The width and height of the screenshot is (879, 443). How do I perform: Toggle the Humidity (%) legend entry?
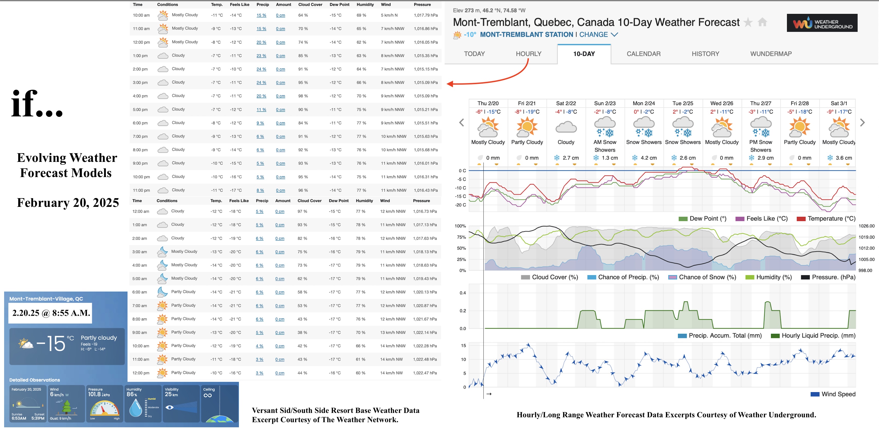pyautogui.click(x=769, y=277)
